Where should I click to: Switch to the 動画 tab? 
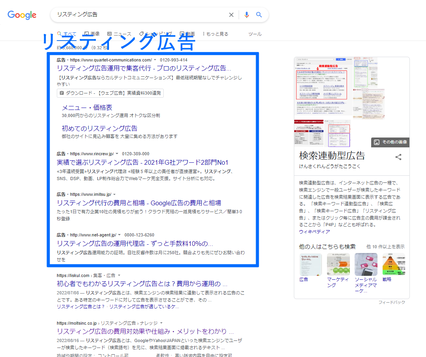point(187,34)
